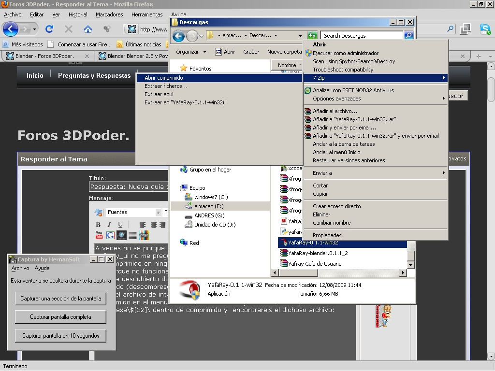Choose Ejecutar como administrador
Screen dimensions: 495x371
(375, 53)
